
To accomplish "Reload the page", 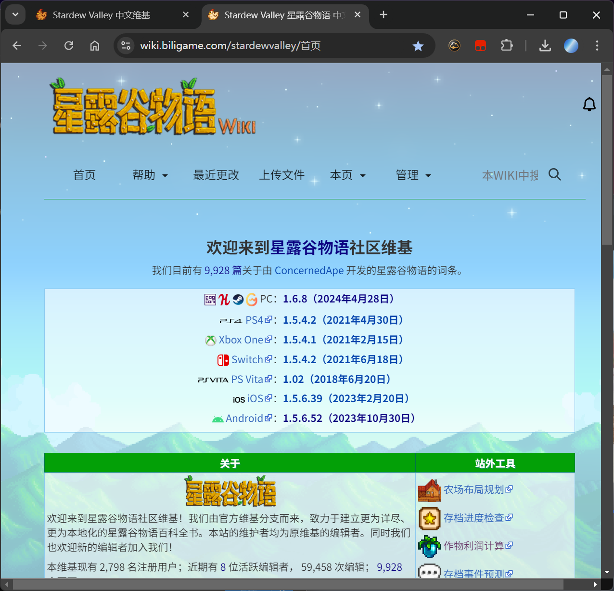I will (x=69, y=46).
